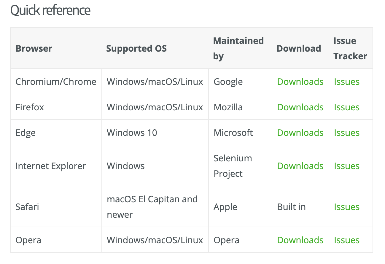Click the Windows 10 cell
The height and width of the screenshot is (264, 385).
pyautogui.click(x=132, y=133)
